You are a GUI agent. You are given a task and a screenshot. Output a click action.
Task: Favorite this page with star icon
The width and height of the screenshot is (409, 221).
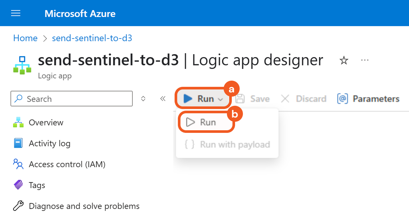pyautogui.click(x=344, y=60)
